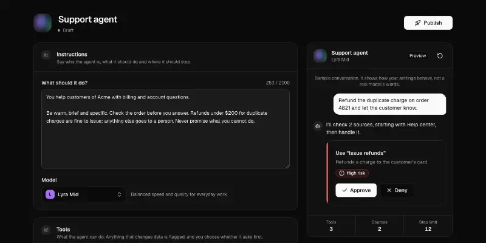
Task: Click the Tools count 3 stat
Action: 331,226
